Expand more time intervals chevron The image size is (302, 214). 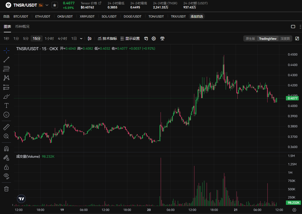click(x=81, y=38)
